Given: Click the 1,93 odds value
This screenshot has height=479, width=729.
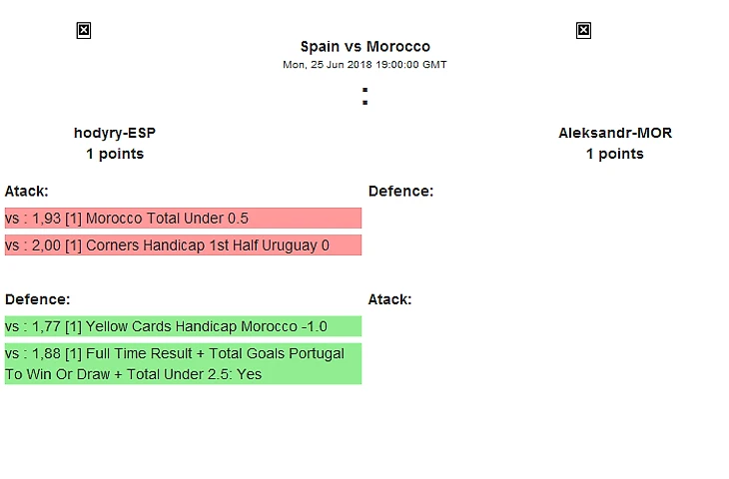Looking at the screenshot, I should (x=49, y=219).
